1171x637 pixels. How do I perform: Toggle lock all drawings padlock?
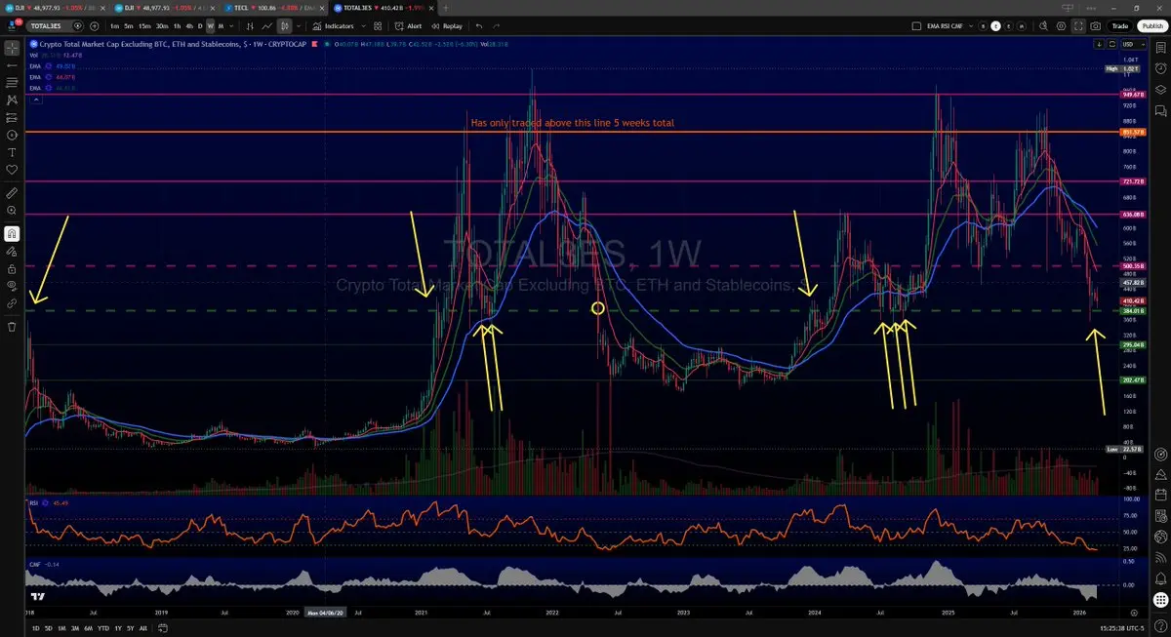pyautogui.click(x=12, y=268)
